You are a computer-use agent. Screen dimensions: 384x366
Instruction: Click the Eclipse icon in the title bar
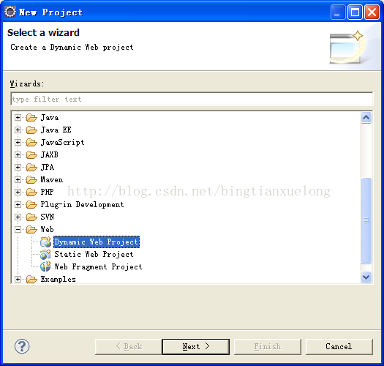point(10,12)
